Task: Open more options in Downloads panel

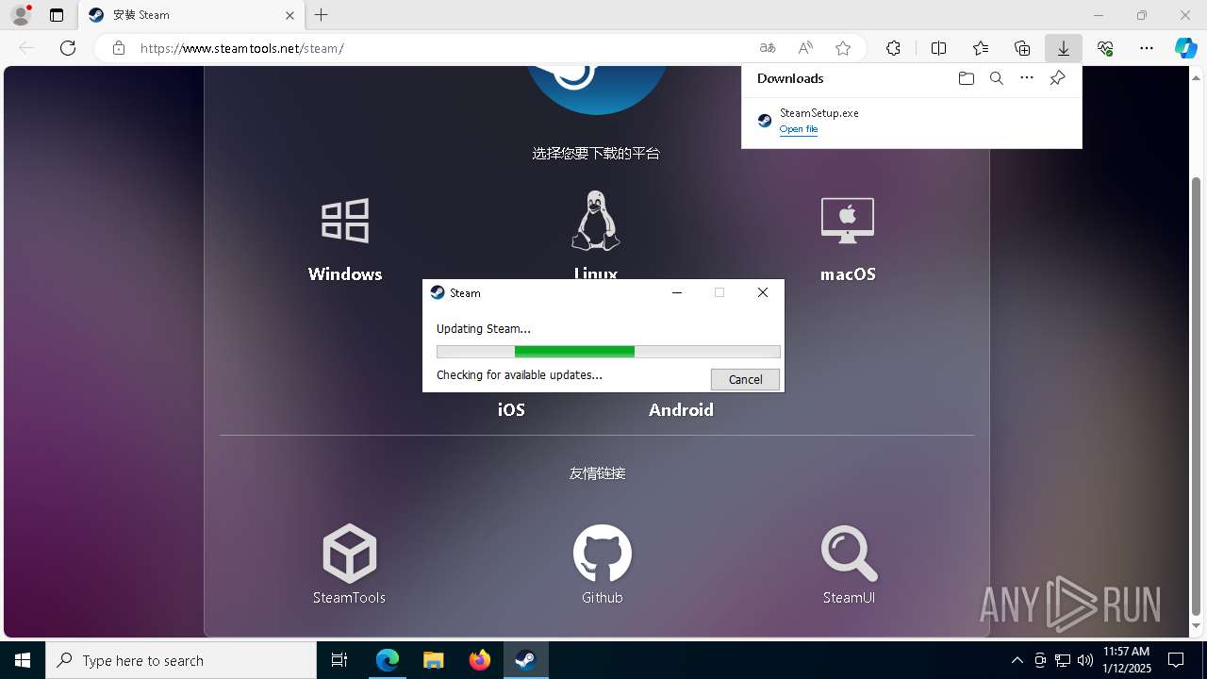Action: pos(1027,78)
